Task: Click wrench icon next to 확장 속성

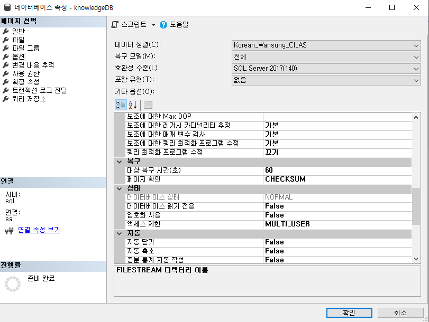Action: pos(6,82)
